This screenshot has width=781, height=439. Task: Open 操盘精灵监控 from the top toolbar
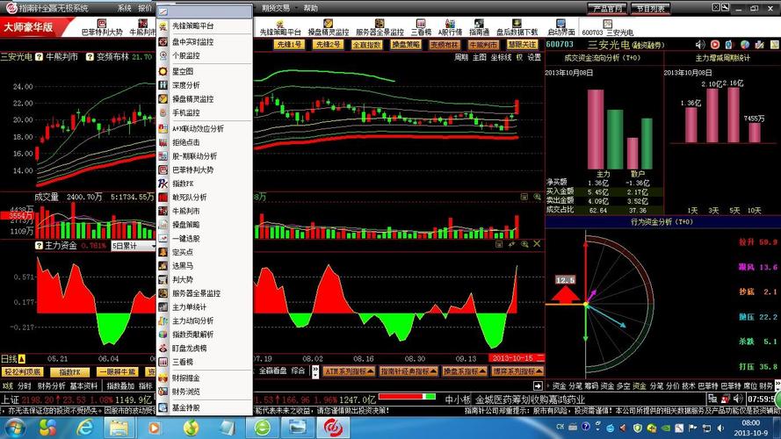pos(328,27)
